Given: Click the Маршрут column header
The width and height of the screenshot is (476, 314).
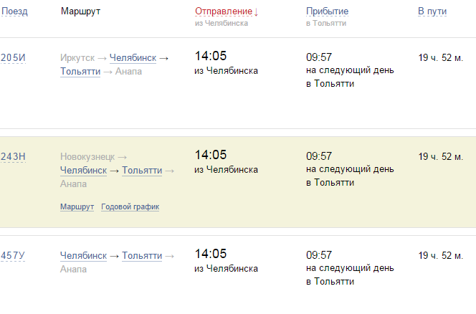Looking at the screenshot, I should point(80,12).
